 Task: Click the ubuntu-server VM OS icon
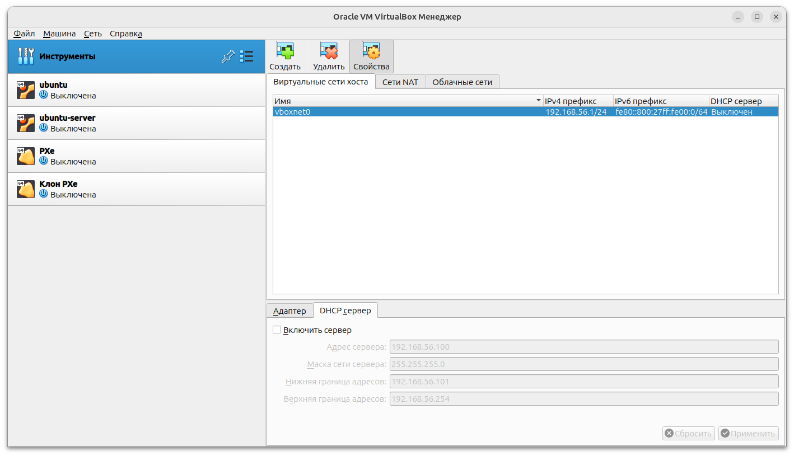click(26, 123)
